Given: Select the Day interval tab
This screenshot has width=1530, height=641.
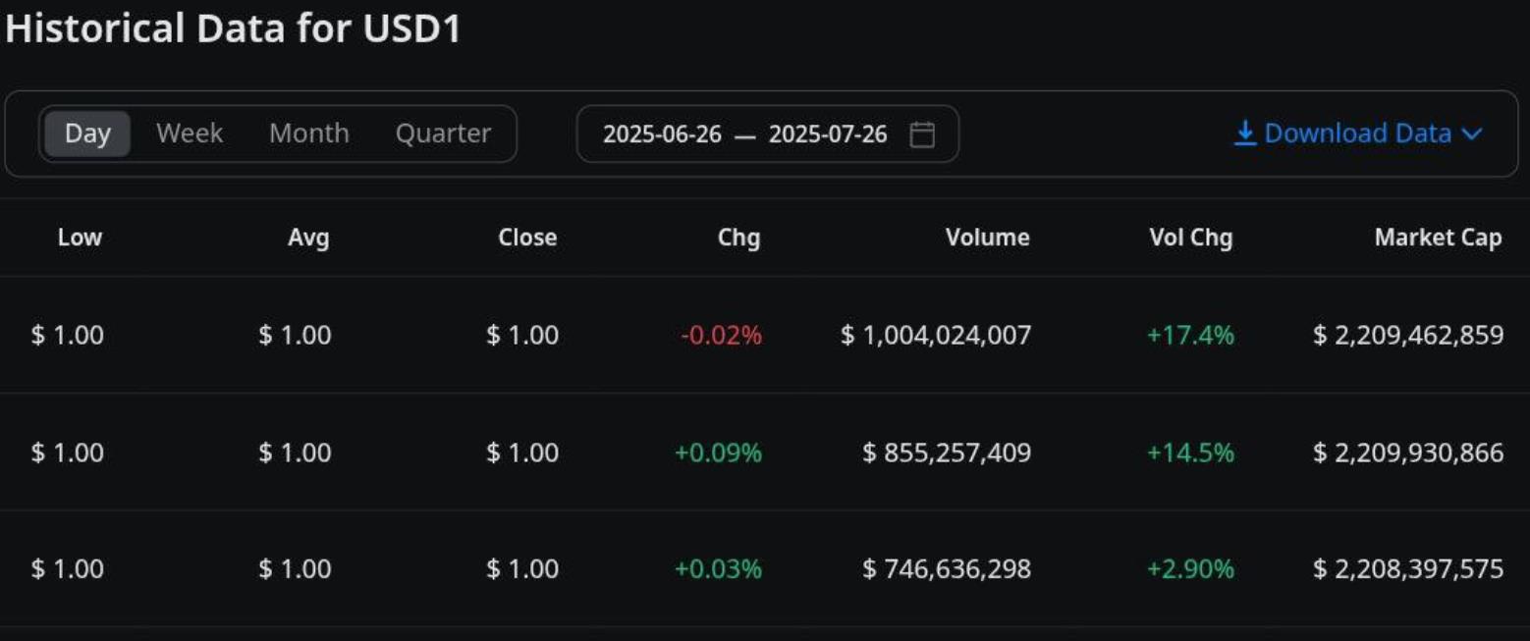Looking at the screenshot, I should point(87,134).
